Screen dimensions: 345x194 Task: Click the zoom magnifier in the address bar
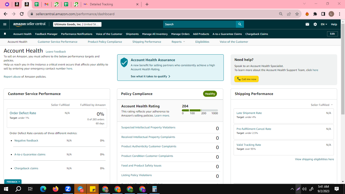click(281, 14)
